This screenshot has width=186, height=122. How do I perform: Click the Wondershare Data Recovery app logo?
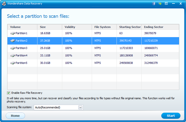(x=4, y=3)
